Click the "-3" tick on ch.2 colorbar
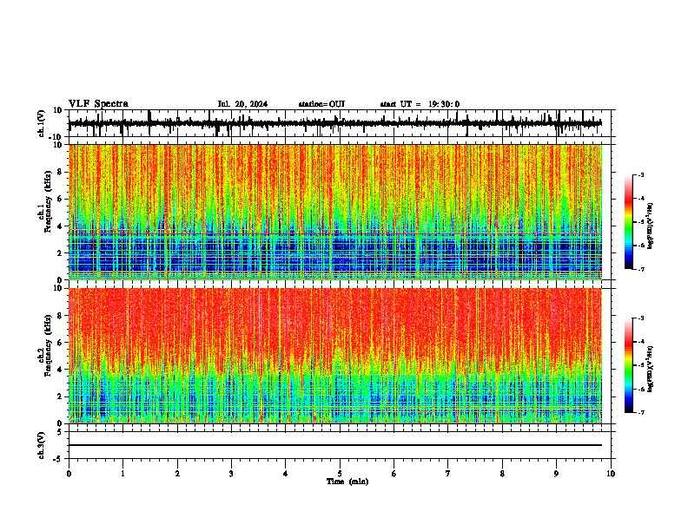Screen dimensions: 688x531 (640, 318)
